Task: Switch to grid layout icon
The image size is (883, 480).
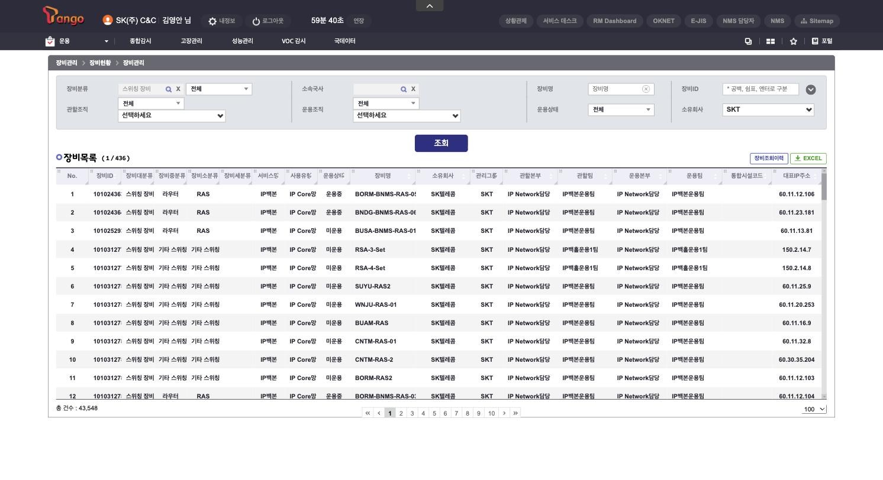Action: [x=771, y=41]
